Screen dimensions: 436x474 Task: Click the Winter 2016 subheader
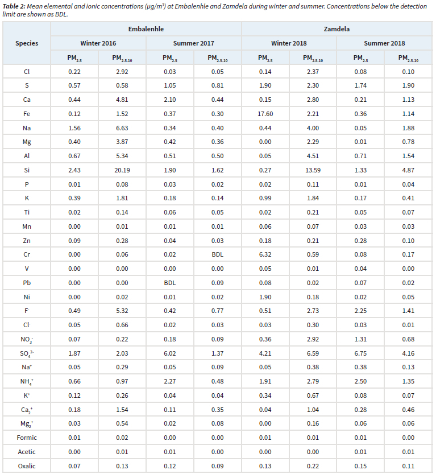click(x=98, y=43)
